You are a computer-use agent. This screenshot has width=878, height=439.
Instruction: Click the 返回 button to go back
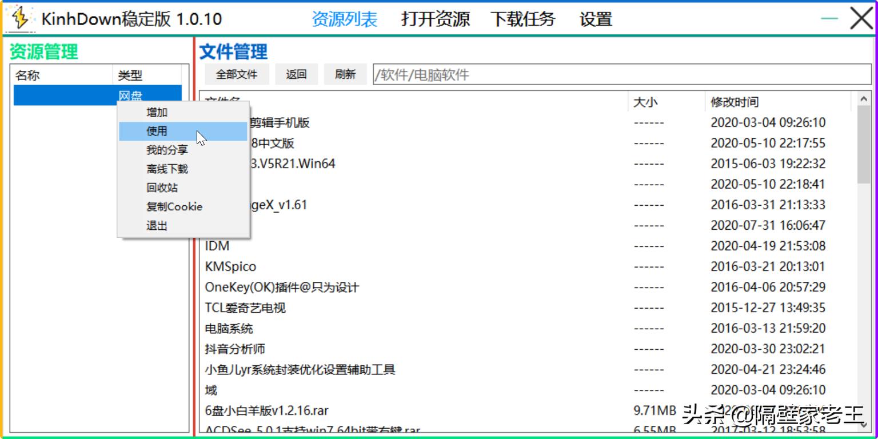click(297, 74)
